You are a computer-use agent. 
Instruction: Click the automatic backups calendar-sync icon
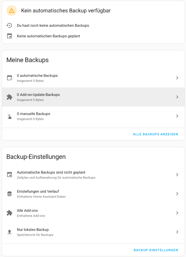pyautogui.click(x=9, y=78)
